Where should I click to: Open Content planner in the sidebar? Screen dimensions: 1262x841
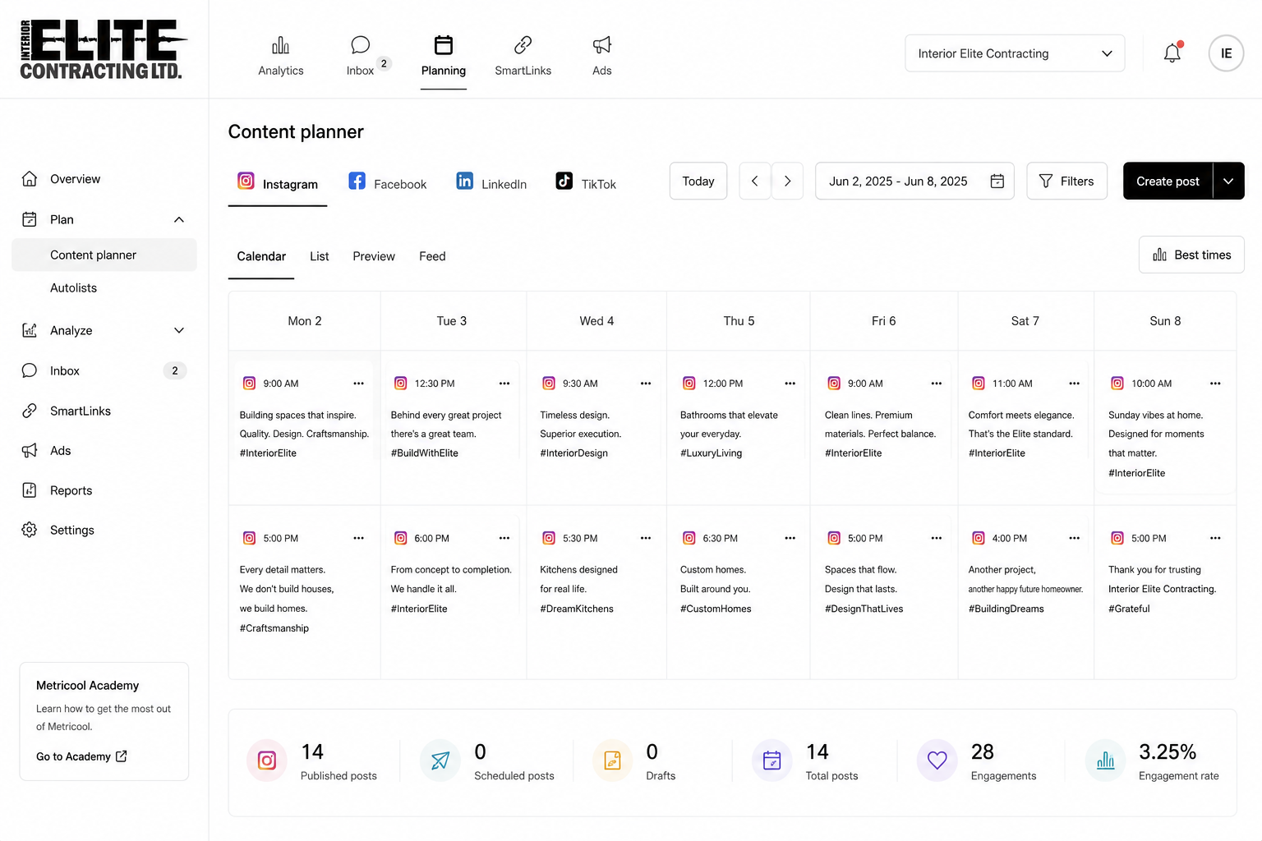coord(104,255)
